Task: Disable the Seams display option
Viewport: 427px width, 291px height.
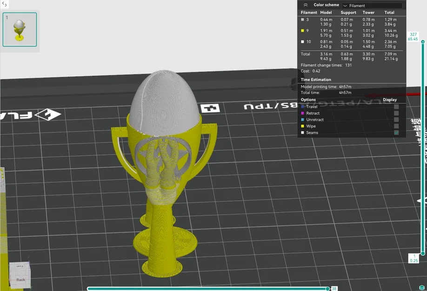Action: [x=396, y=133]
